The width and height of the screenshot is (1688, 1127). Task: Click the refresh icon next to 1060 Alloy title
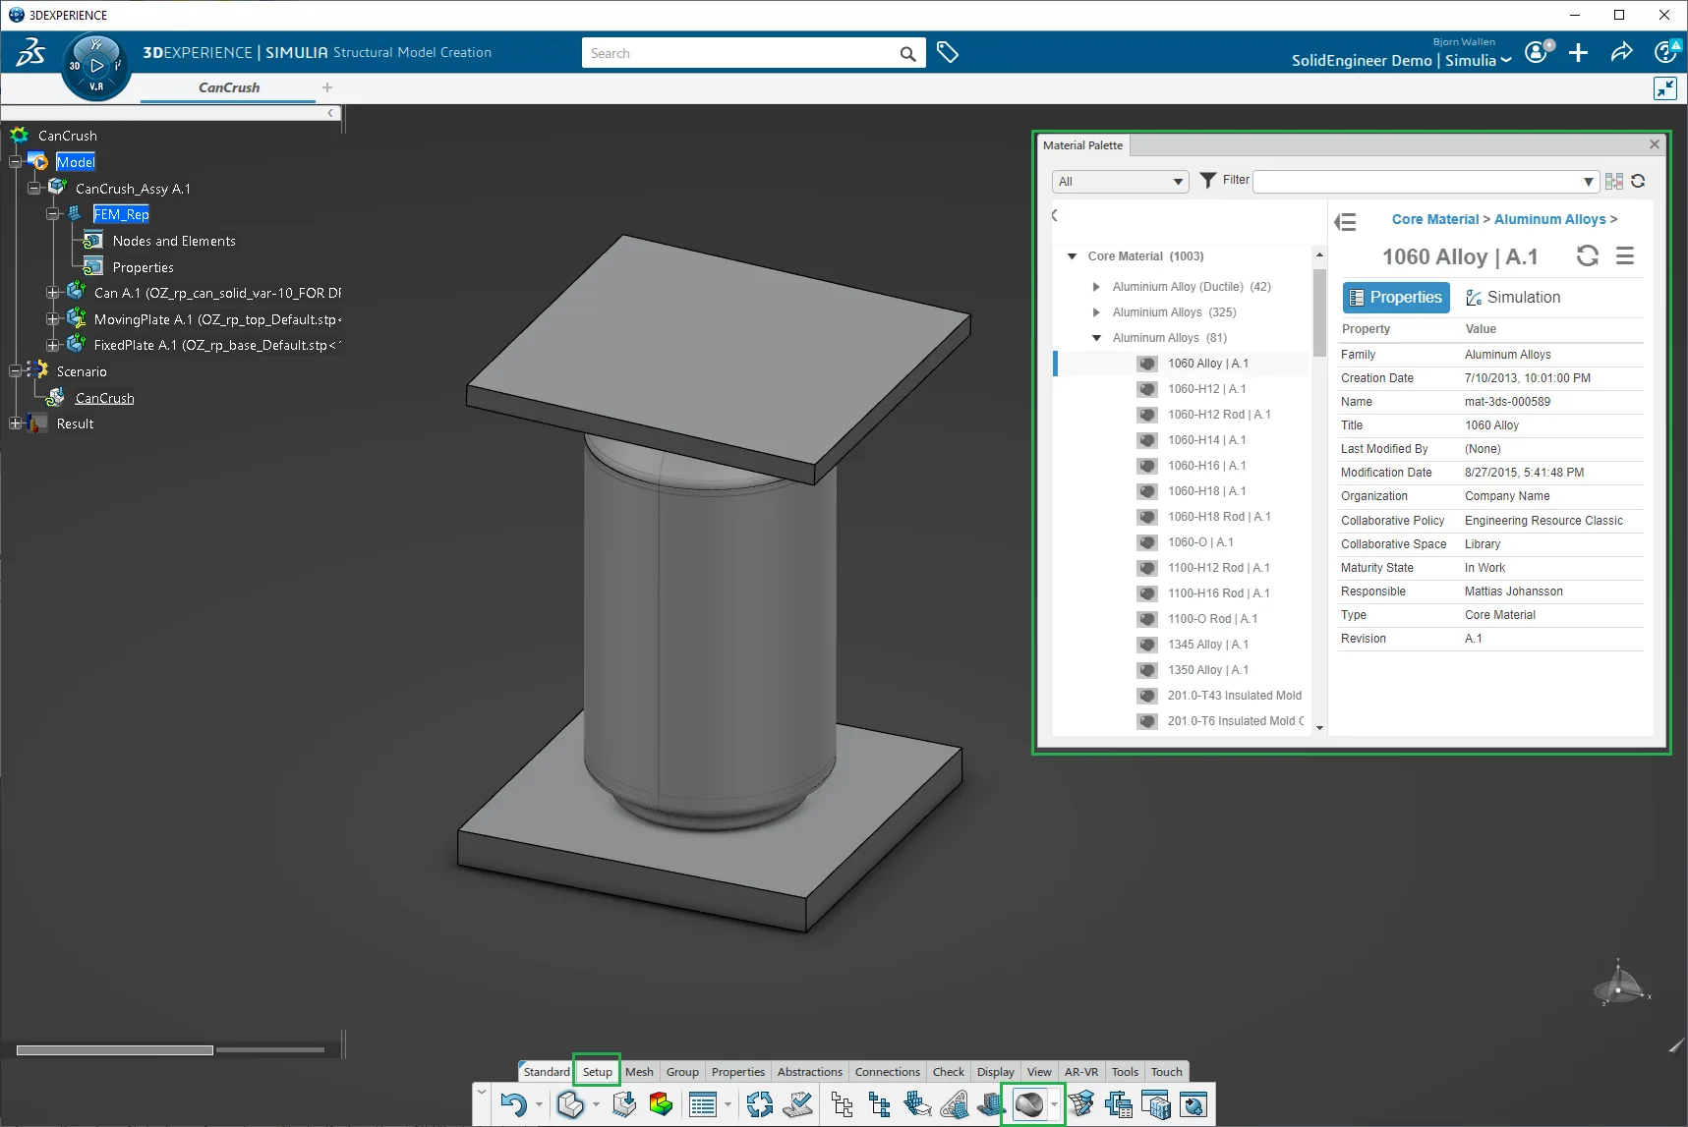point(1588,256)
